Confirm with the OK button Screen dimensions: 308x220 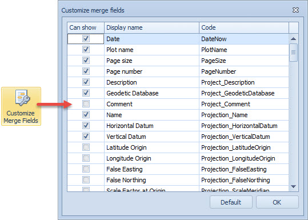pyautogui.click(x=277, y=202)
